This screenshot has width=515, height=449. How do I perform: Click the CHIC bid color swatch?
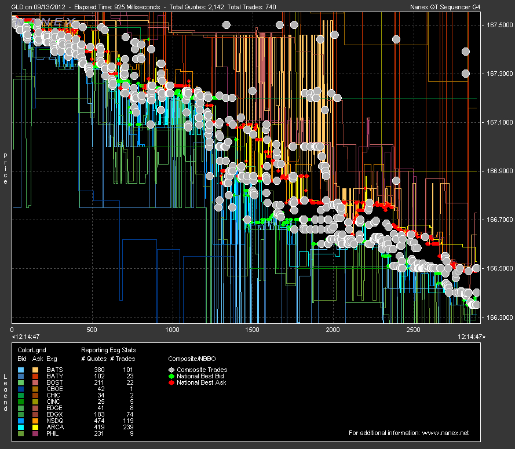point(21,395)
